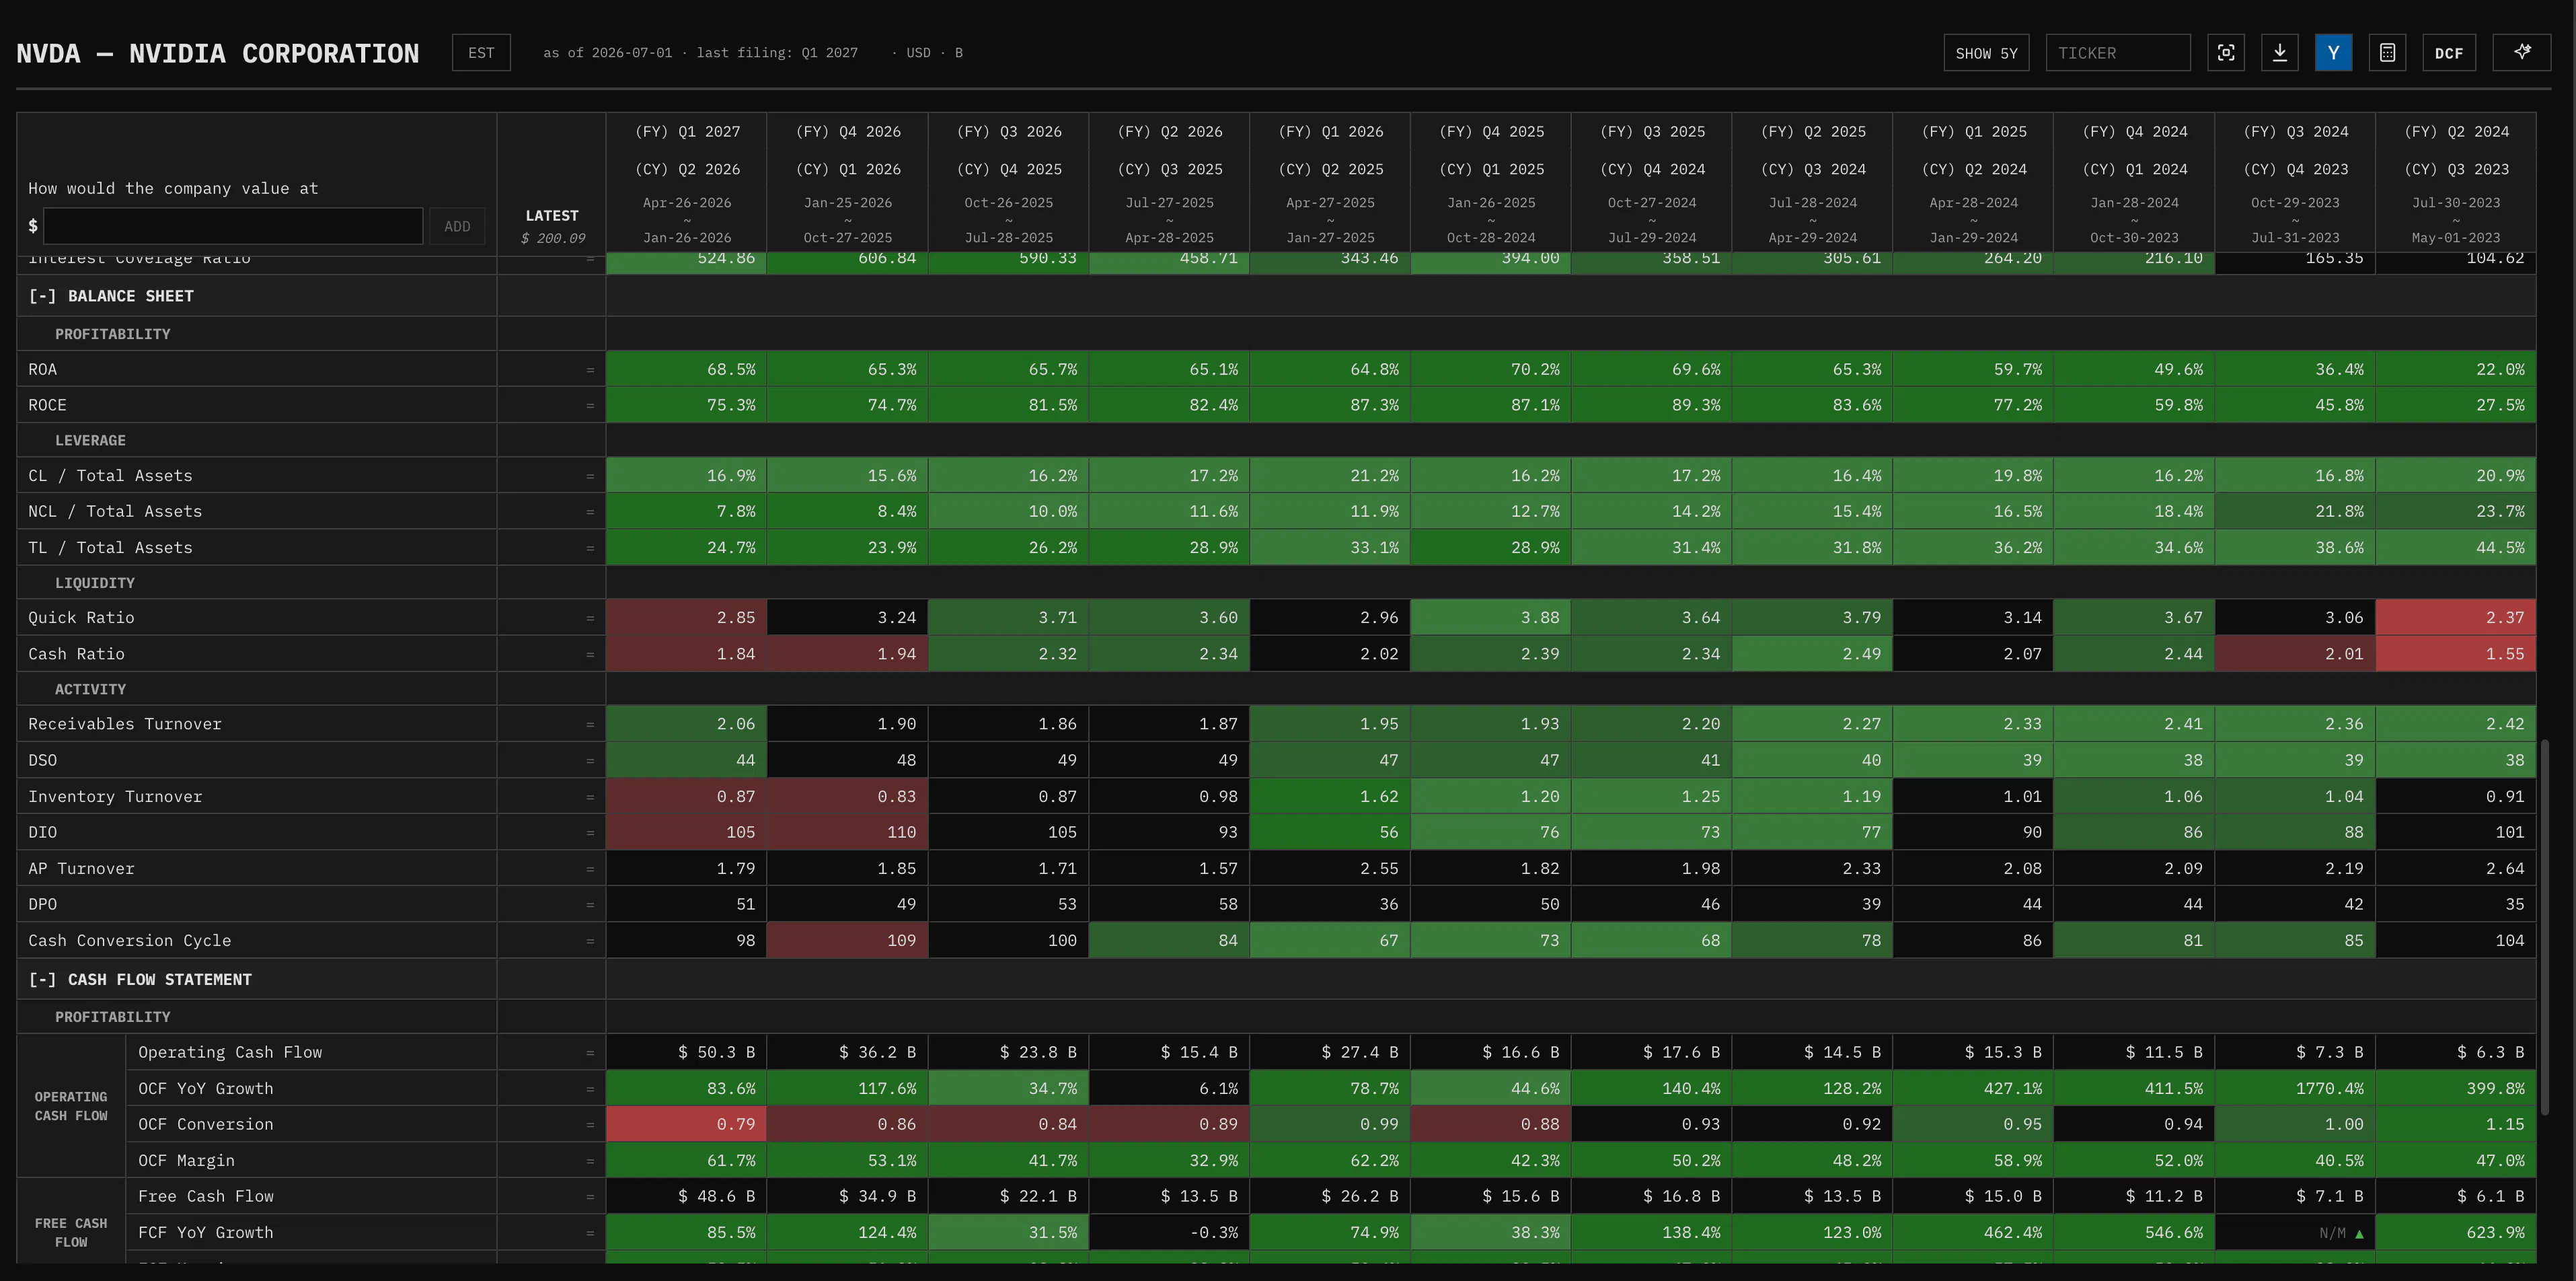
Task: Click the NVDA — NVIDIA CORPORATION title
Action: click(x=218, y=53)
